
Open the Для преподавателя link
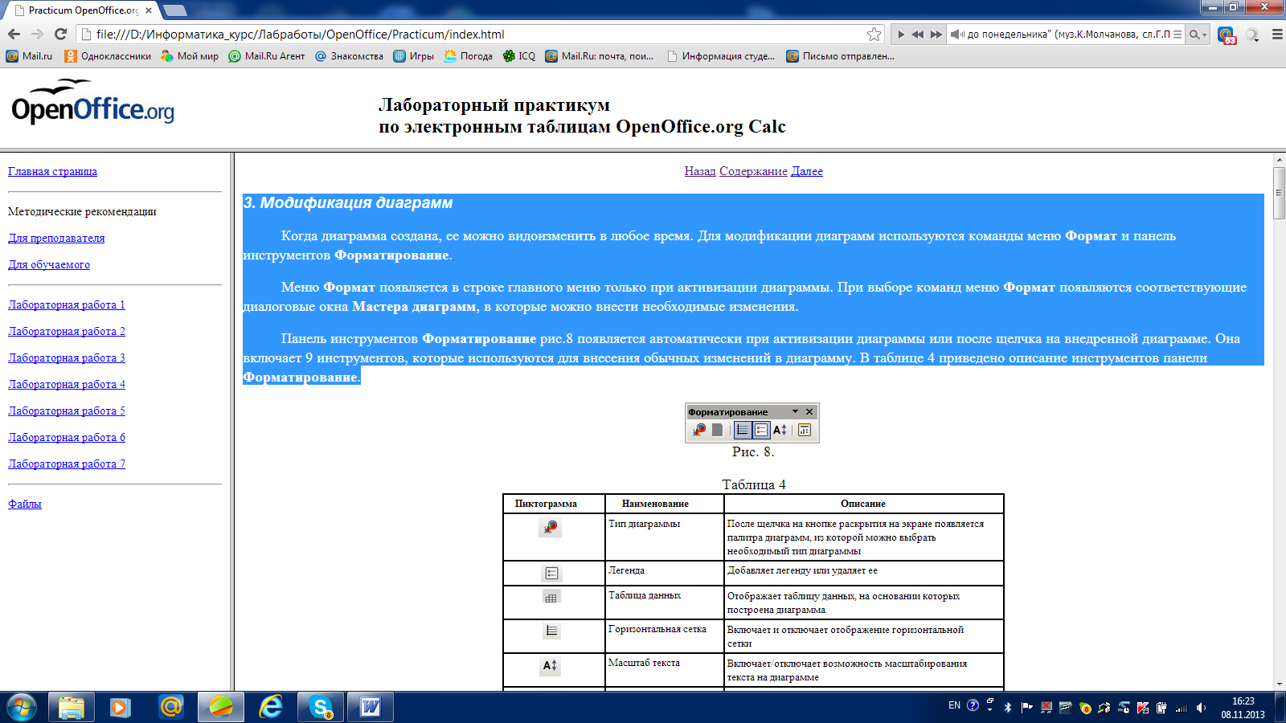pos(56,238)
